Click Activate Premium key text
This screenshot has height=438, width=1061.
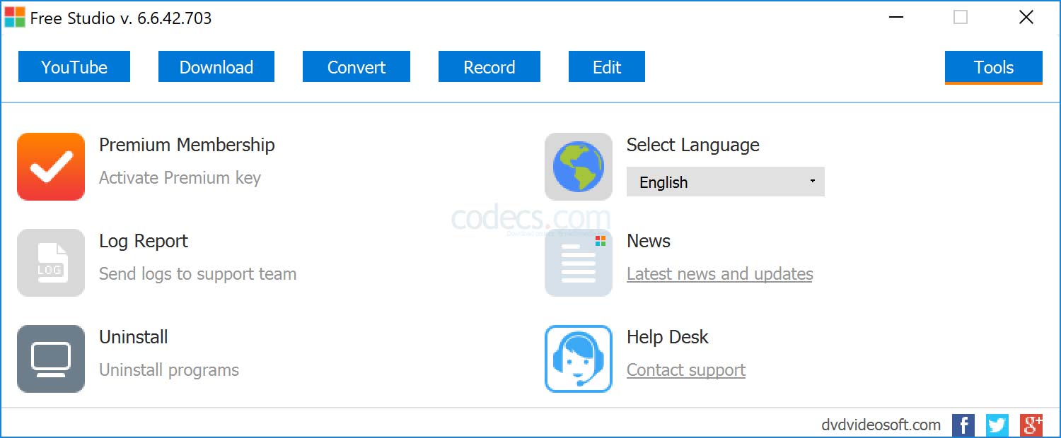click(x=180, y=178)
